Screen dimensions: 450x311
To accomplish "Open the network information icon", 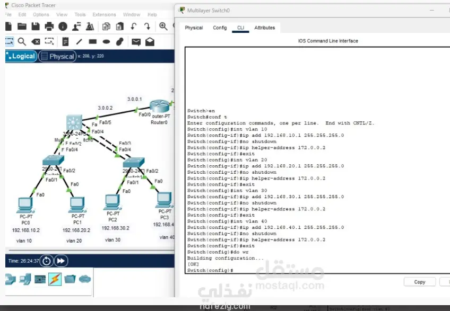I will pos(63,26).
